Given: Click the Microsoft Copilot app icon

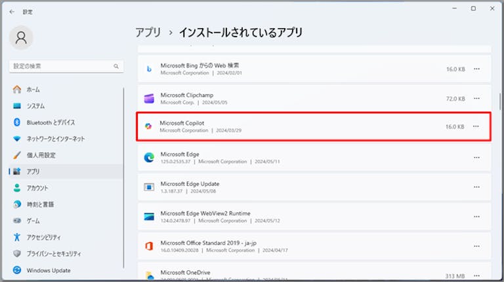Looking at the screenshot, I should 148,126.
